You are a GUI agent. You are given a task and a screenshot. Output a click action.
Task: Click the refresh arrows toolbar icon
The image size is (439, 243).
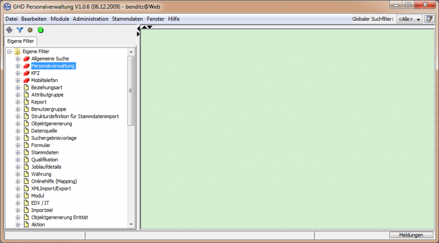coord(9,30)
